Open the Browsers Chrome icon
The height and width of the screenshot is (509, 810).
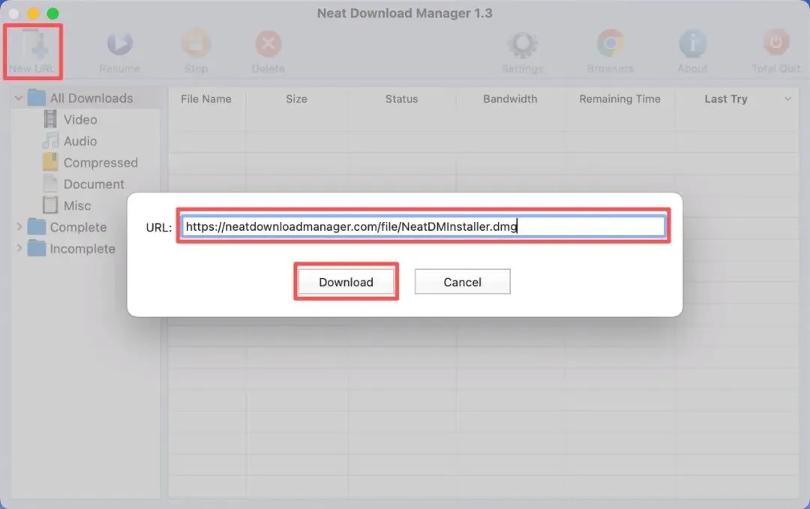tap(610, 43)
